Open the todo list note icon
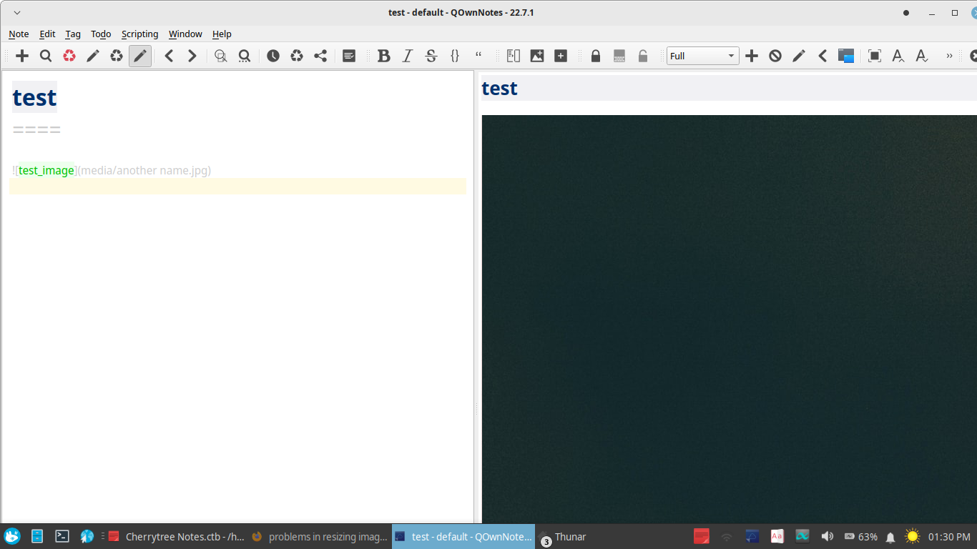 pos(349,56)
